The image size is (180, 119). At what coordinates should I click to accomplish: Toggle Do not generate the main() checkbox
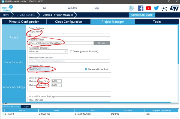pos(71,52)
